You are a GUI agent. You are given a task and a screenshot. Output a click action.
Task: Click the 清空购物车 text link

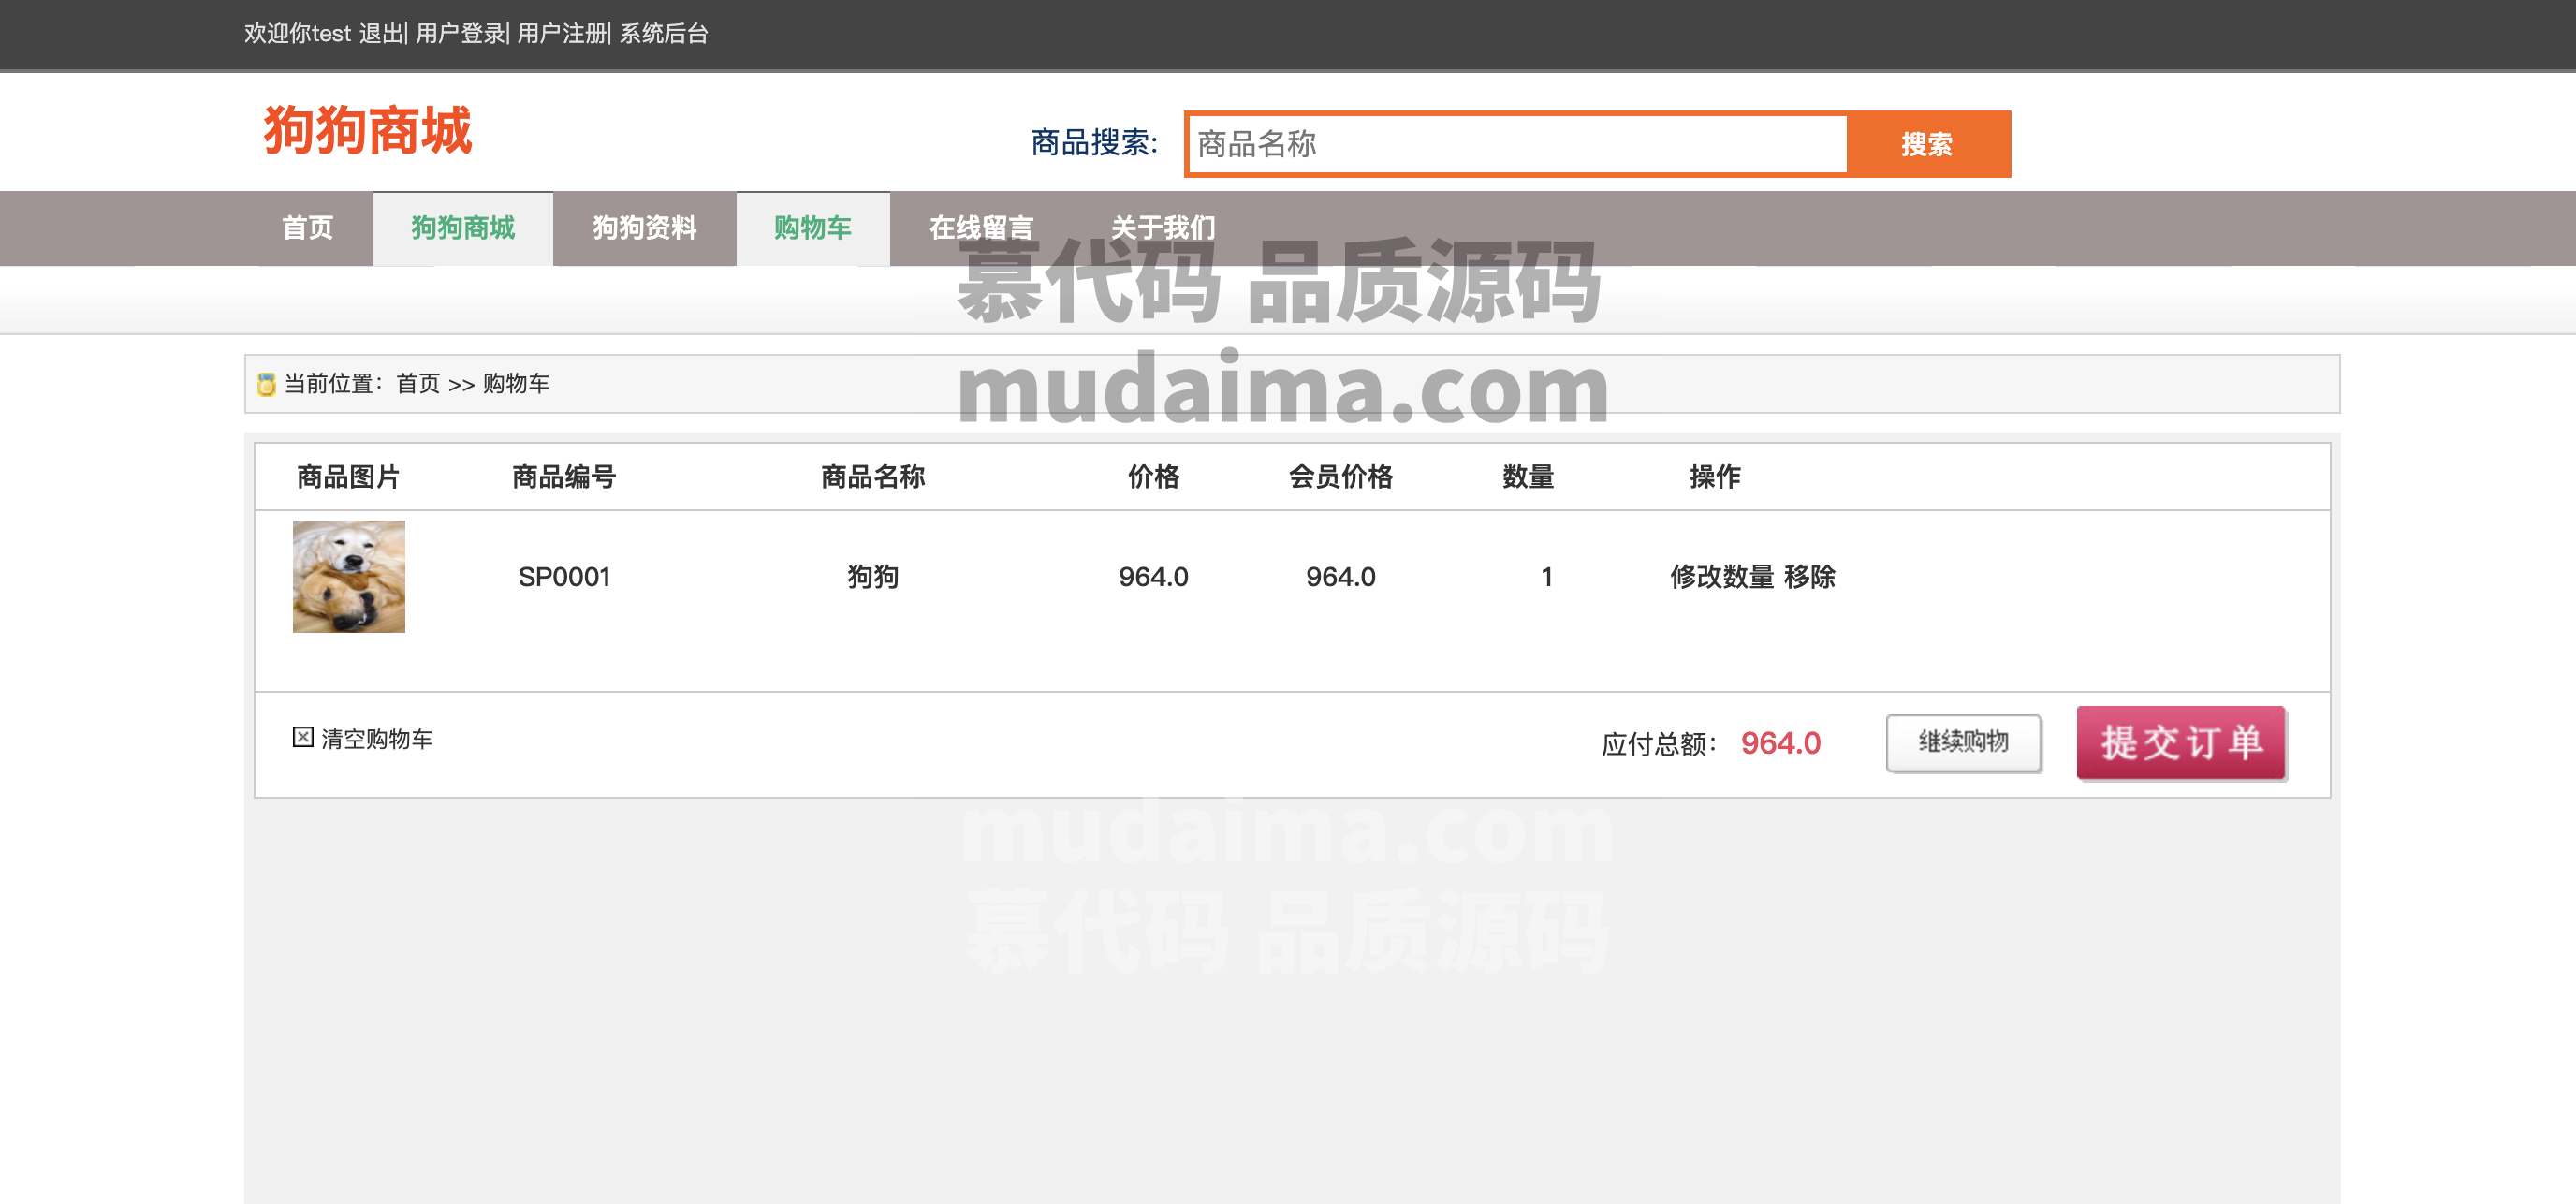(377, 739)
